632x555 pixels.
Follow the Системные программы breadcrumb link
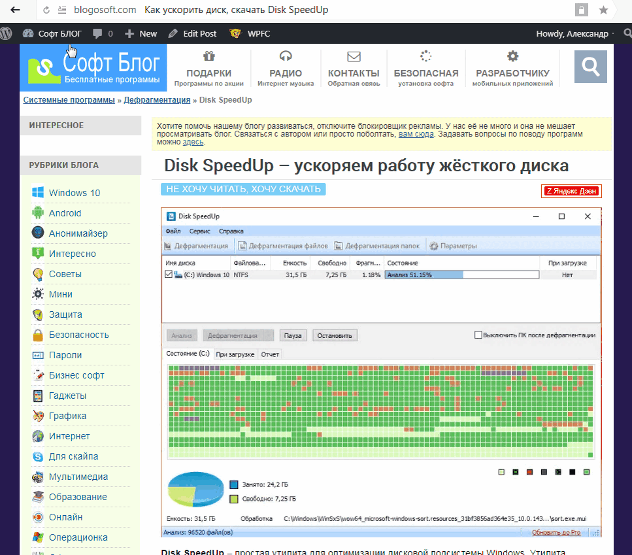[69, 100]
